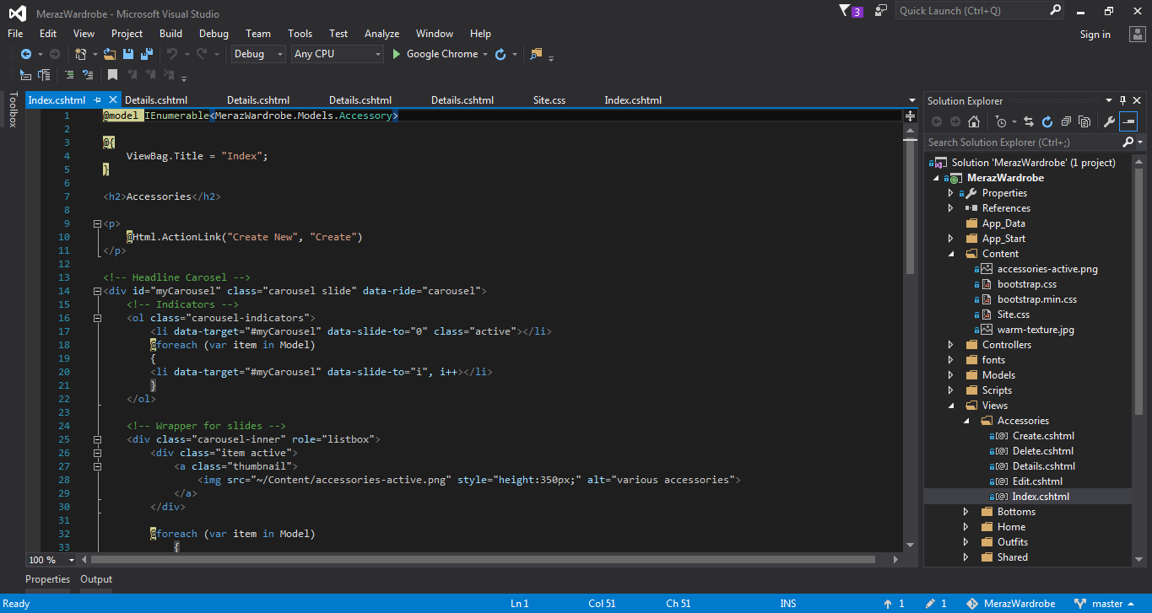Open the Output panel tab
The height and width of the screenshot is (613, 1152).
tap(96, 579)
